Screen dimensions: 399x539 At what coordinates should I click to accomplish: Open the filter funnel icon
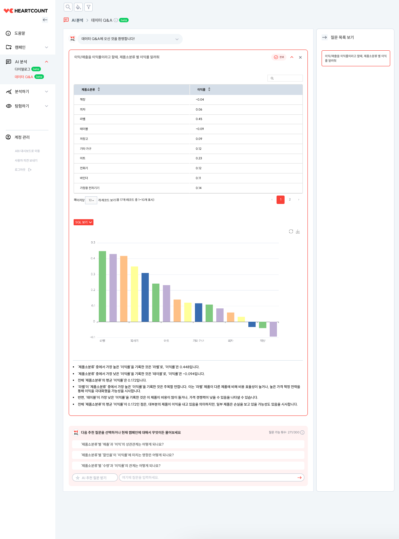click(88, 7)
